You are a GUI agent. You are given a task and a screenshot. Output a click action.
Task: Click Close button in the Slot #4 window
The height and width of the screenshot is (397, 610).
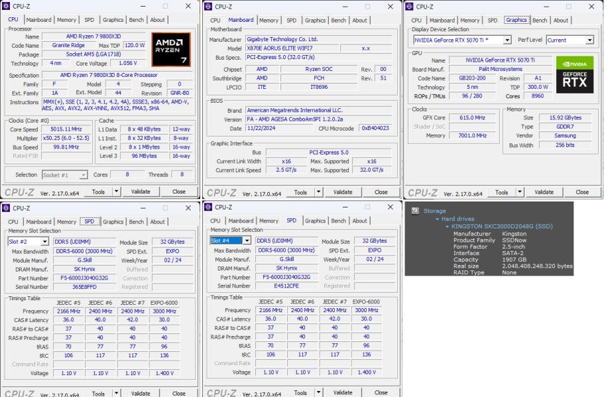point(381,392)
